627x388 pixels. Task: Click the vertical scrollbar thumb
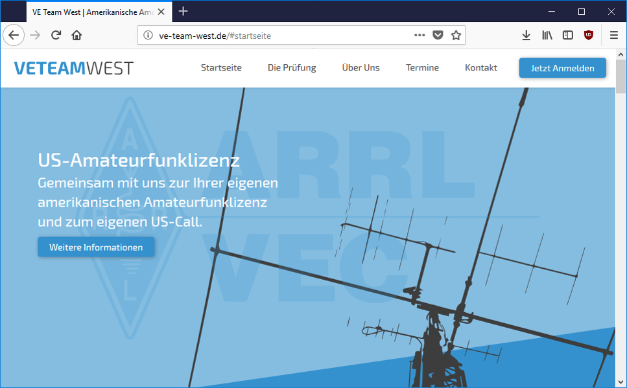pyautogui.click(x=621, y=76)
